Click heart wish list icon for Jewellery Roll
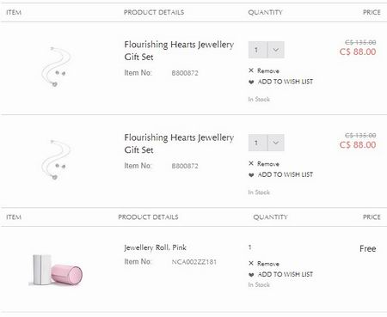The image size is (387, 317). click(x=251, y=275)
